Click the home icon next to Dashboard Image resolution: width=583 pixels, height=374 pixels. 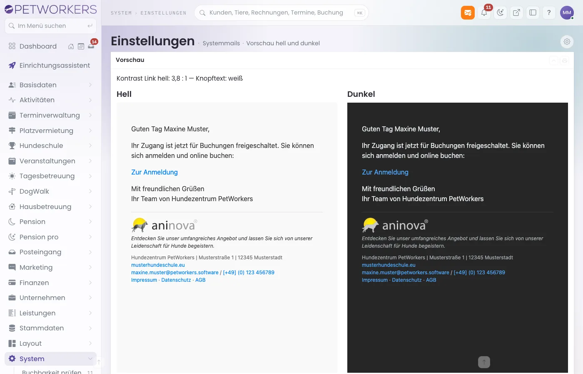pyautogui.click(x=71, y=47)
